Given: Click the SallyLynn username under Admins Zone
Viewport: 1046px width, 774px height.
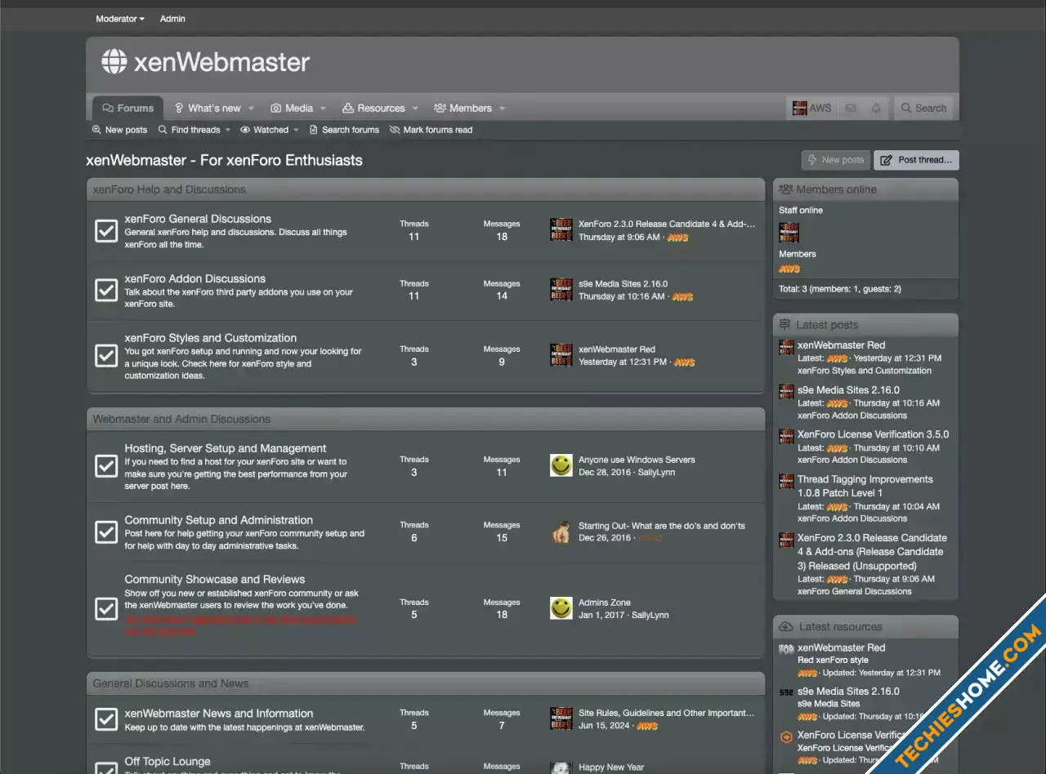Looking at the screenshot, I should click(650, 615).
